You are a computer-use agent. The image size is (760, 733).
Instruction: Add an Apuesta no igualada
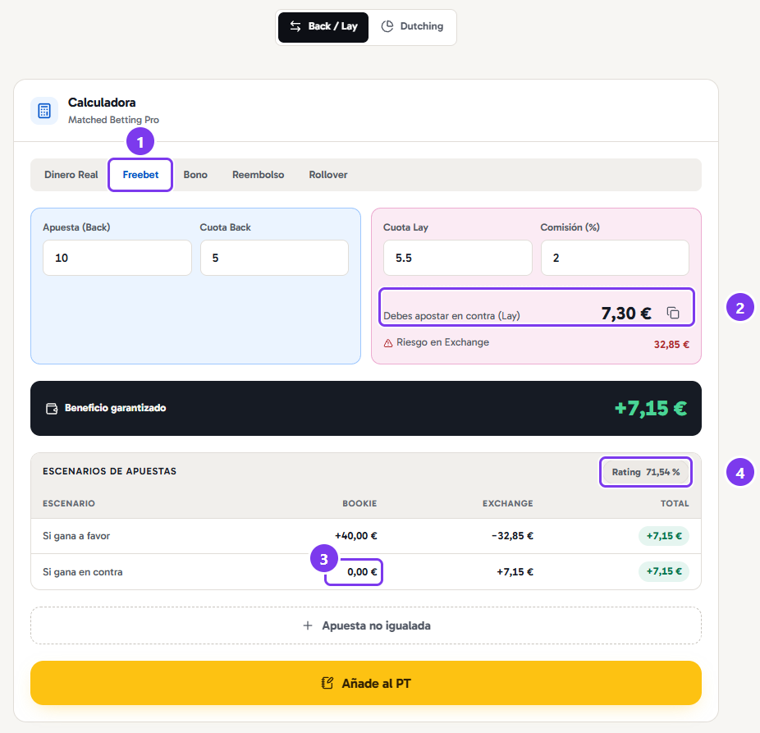pos(366,625)
